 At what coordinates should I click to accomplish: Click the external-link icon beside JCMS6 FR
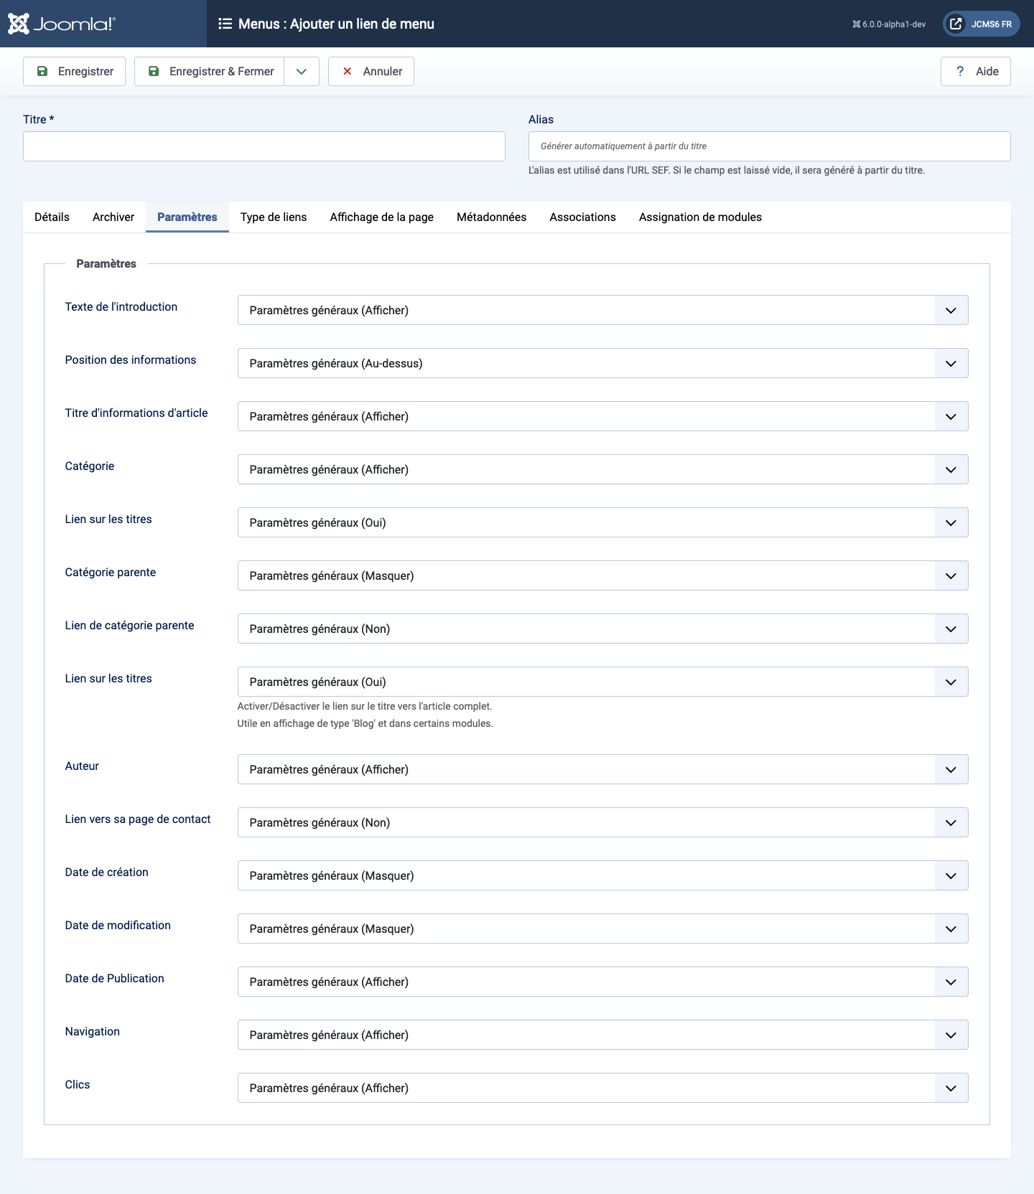[x=956, y=24]
